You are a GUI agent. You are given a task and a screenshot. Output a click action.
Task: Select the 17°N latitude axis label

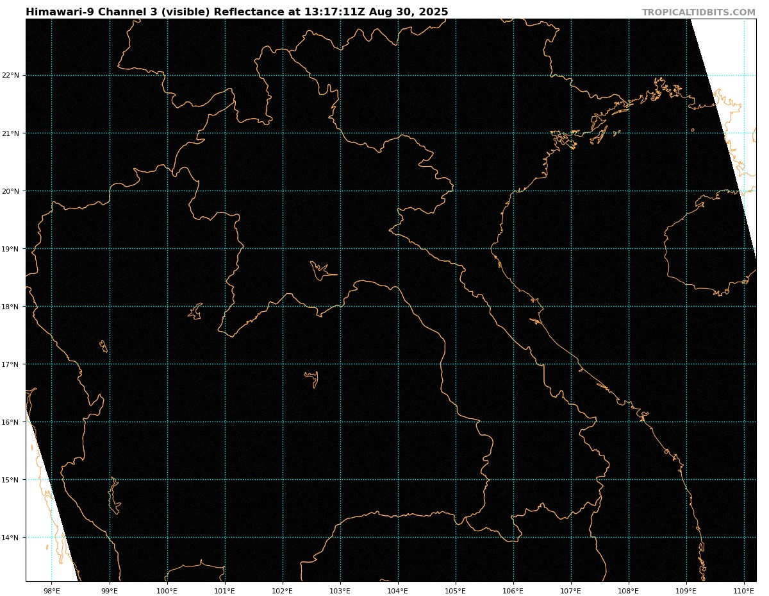(11, 364)
